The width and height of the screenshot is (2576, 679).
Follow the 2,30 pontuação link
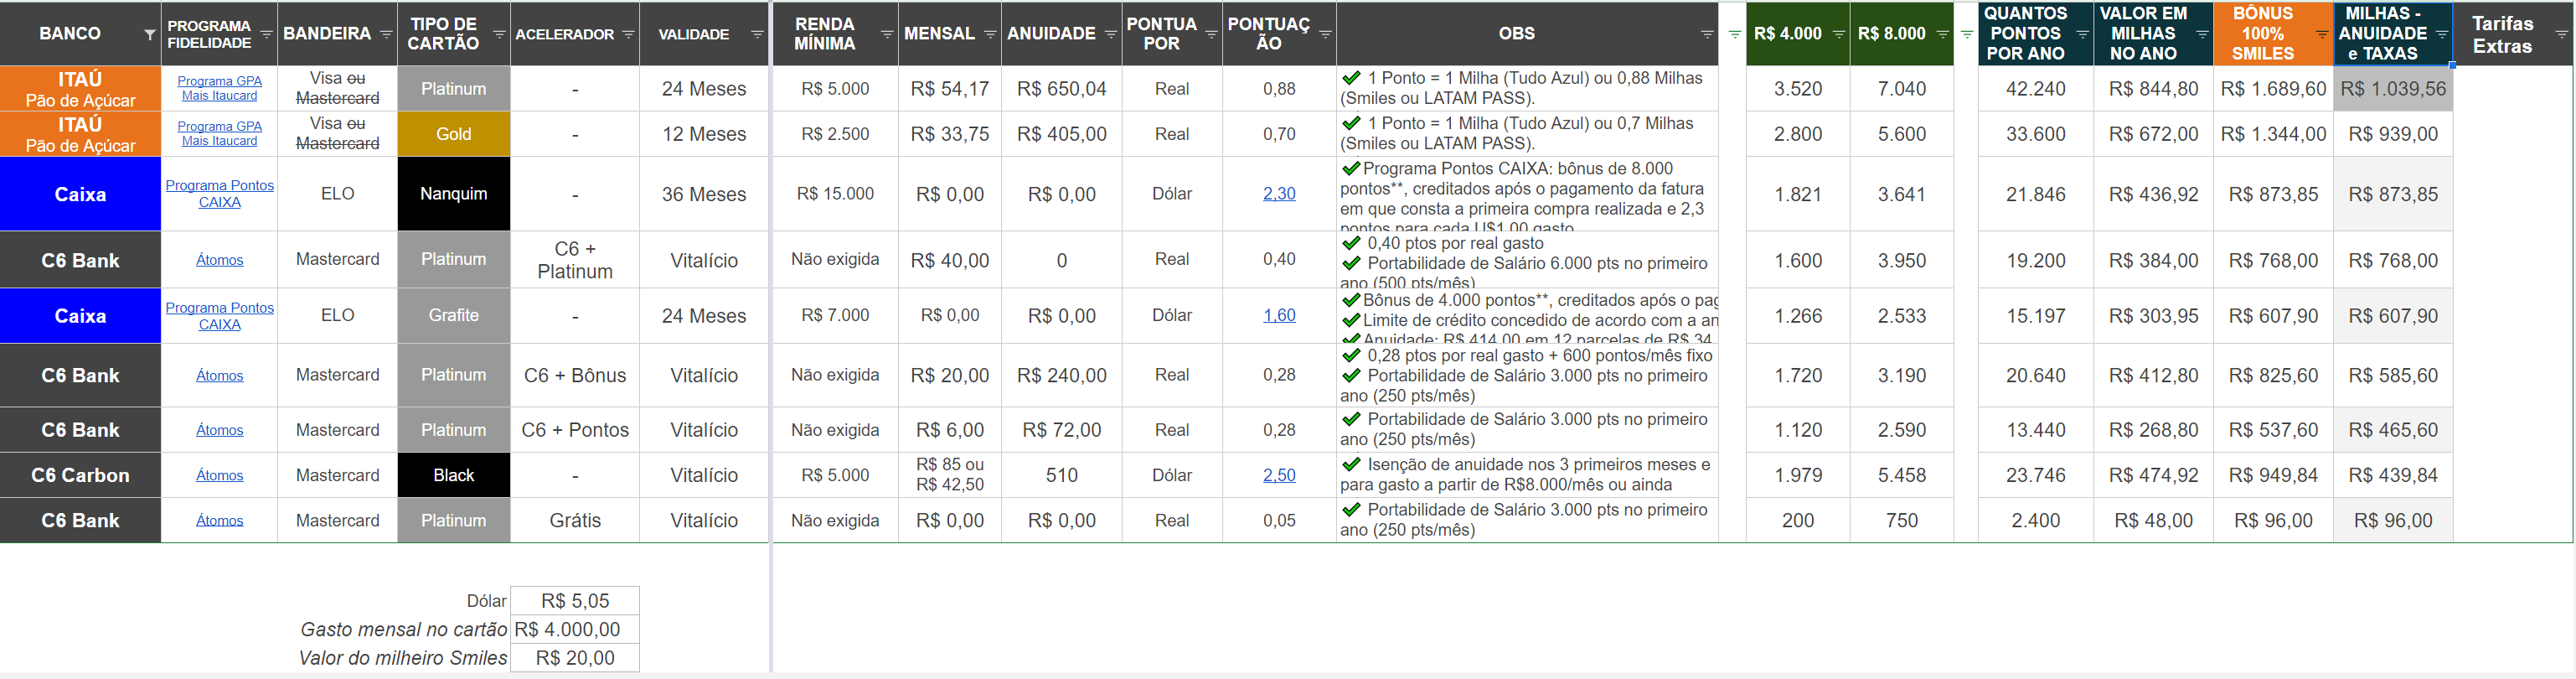pyautogui.click(x=1279, y=194)
